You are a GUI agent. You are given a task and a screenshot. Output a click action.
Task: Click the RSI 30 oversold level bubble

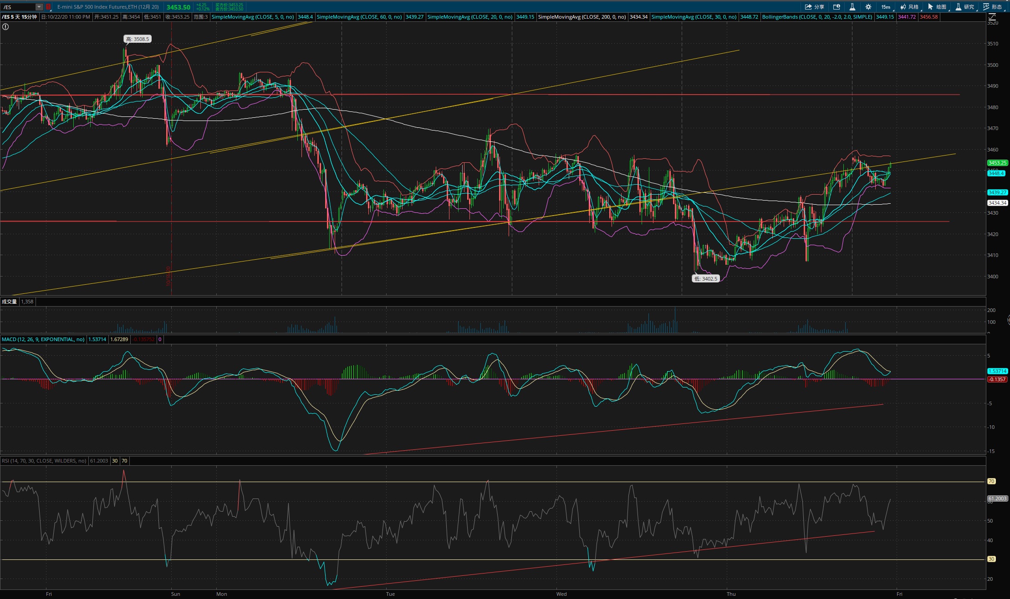[x=991, y=559]
